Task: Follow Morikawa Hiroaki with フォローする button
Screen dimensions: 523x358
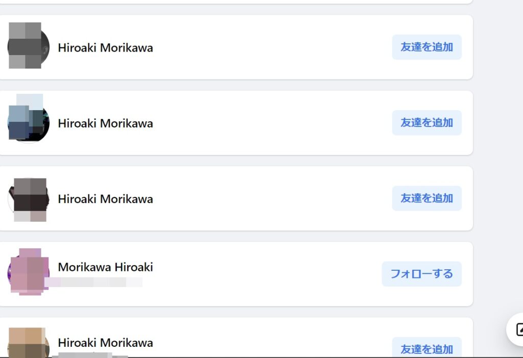Action: 421,274
